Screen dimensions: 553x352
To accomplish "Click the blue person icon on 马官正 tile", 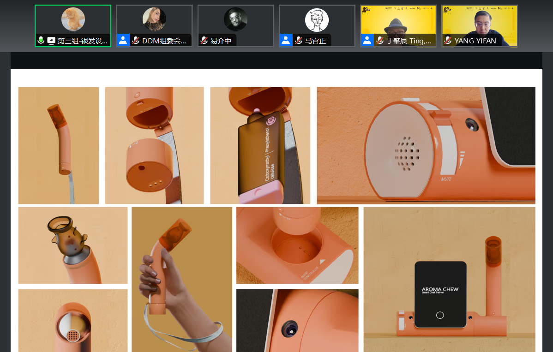I will [x=286, y=40].
